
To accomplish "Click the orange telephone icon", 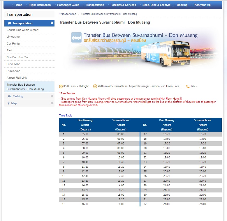I will 188,86.
